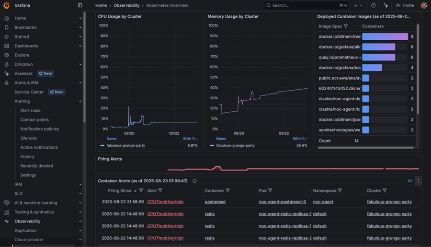Expand the Dashboards section chevron
Image resolution: width=431 pixels, height=247 pixels.
pyautogui.click(x=80, y=46)
